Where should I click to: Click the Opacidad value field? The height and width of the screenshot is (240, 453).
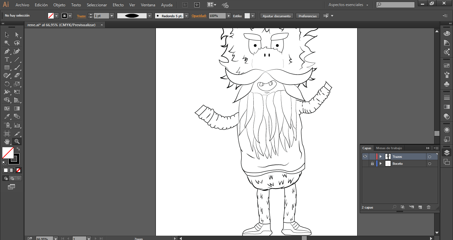click(x=217, y=16)
